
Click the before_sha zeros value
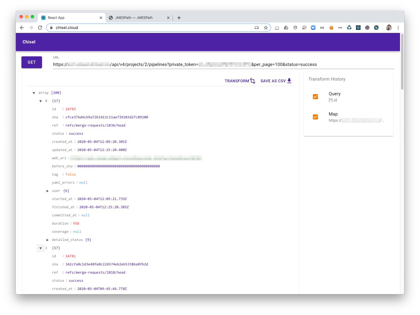point(118,166)
